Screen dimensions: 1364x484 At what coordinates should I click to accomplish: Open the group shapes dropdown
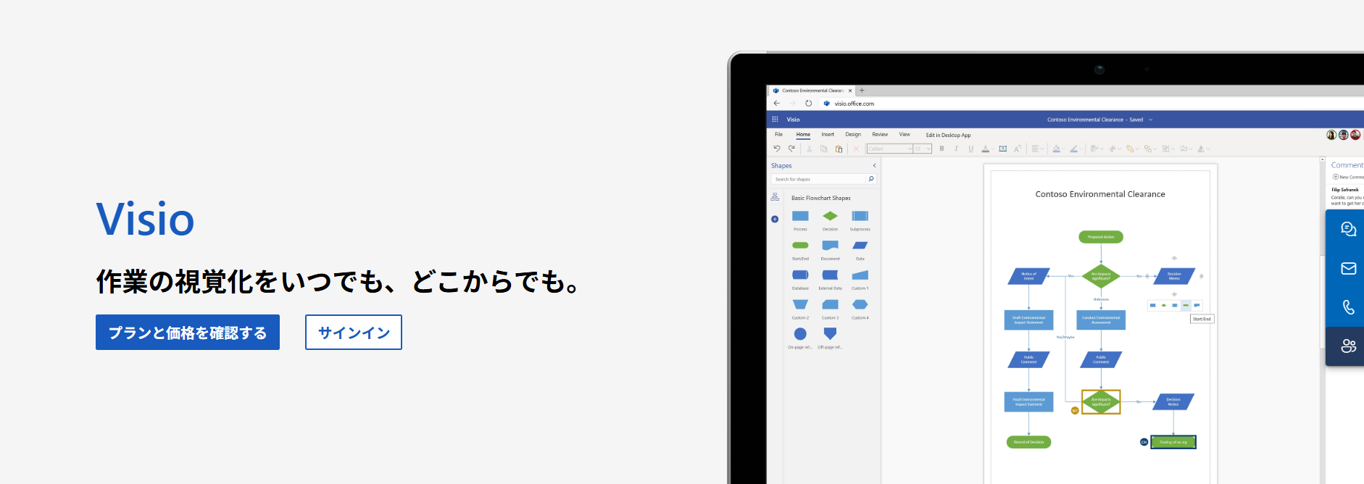pos(1168,149)
